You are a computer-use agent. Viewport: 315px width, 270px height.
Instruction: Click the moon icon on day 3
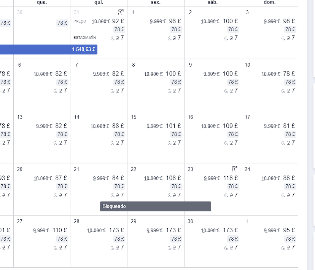pyautogui.click(x=283, y=38)
